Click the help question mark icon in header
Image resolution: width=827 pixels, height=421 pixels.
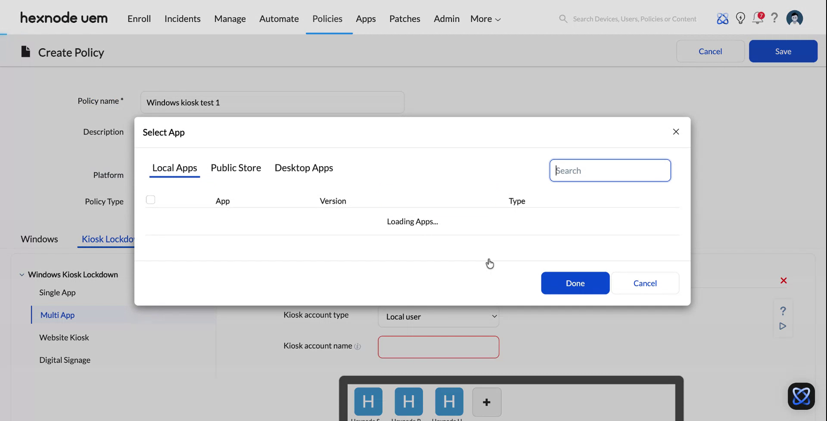coord(774,18)
